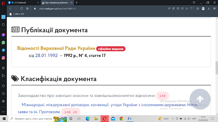The width and height of the screenshot is (218, 122).
Task: Open WhatsApp in the Opera sidebar
Action: 3,43
